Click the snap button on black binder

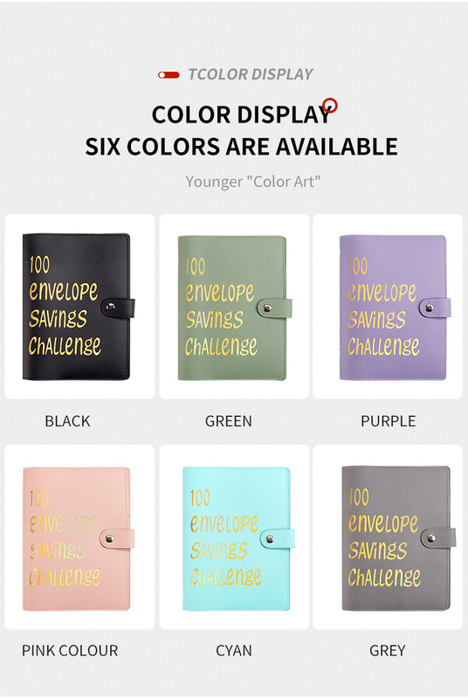coord(110,307)
